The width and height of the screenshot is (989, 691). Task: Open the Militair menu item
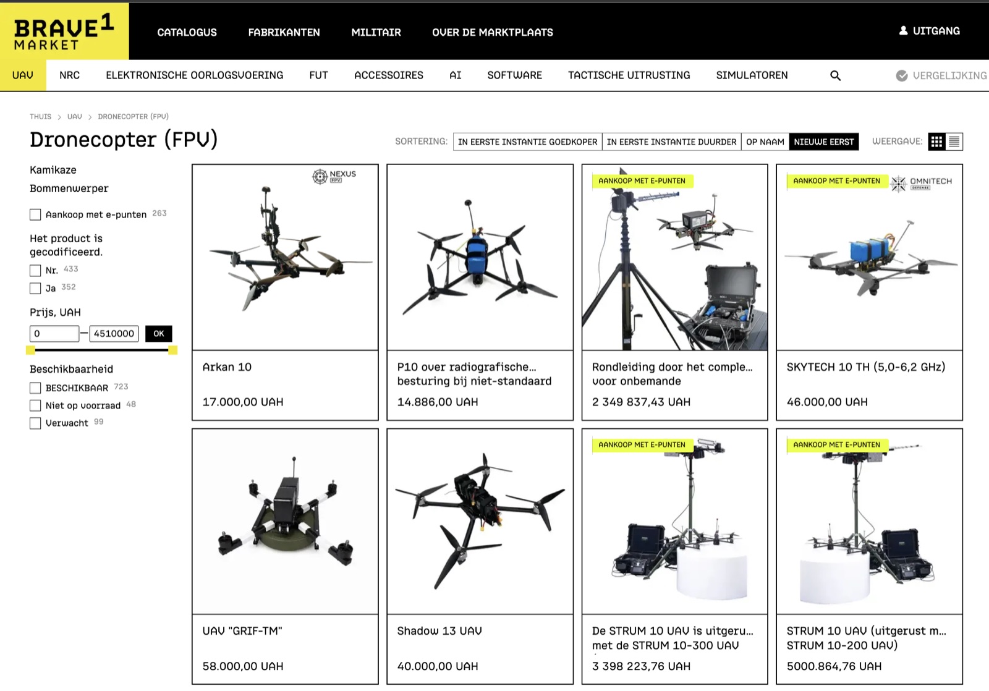(376, 32)
